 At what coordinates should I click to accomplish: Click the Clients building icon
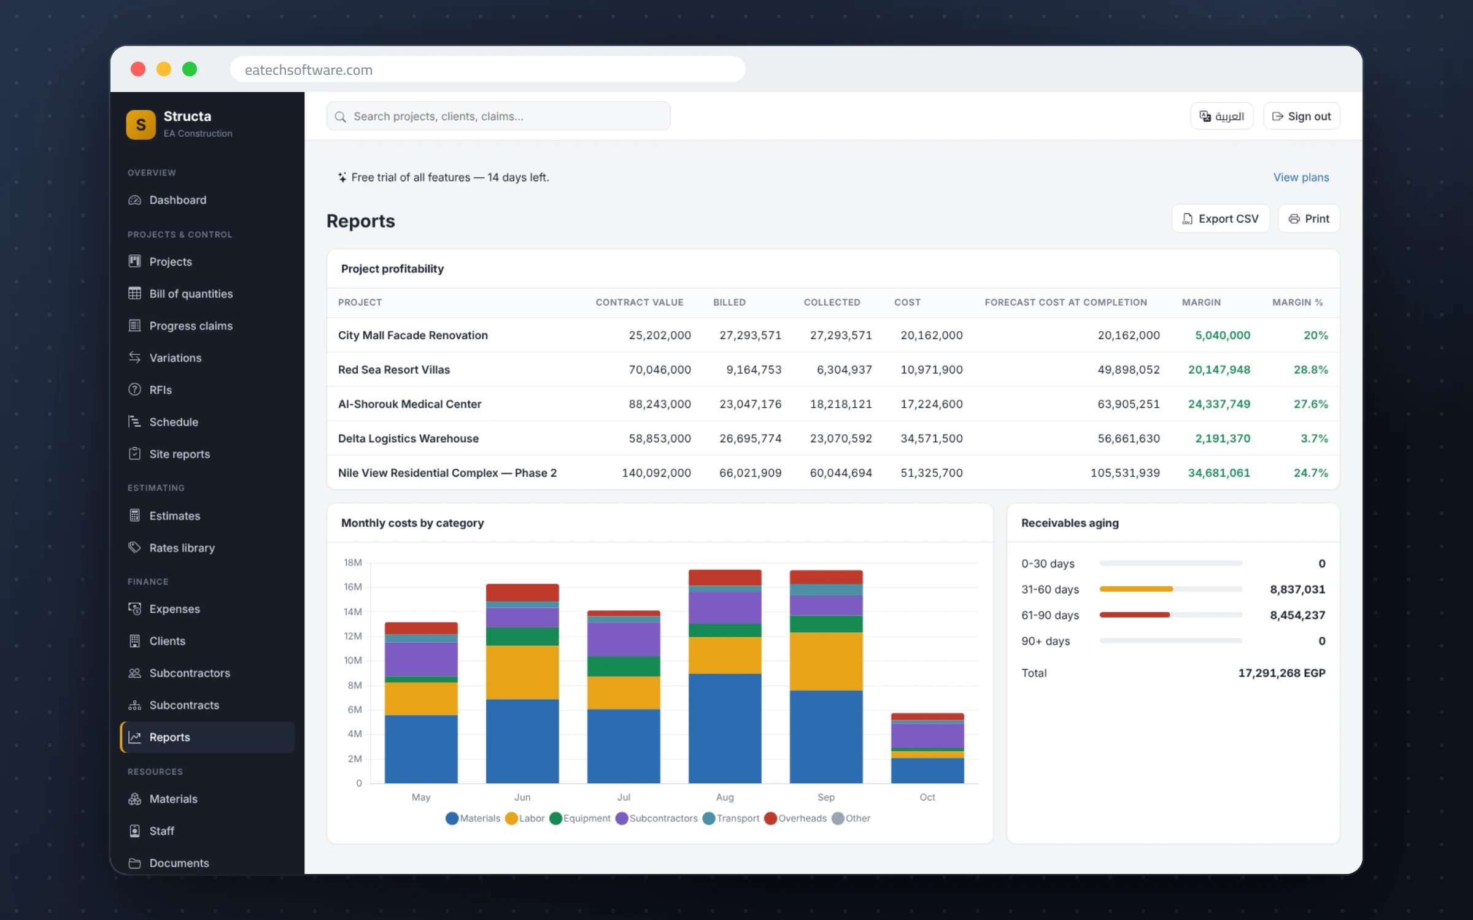[x=134, y=641]
